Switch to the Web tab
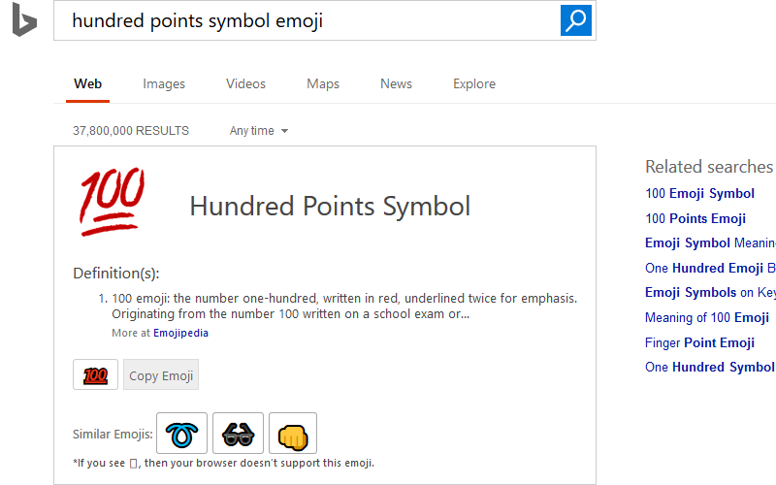Viewport: 776px width, 485px height. [87, 83]
